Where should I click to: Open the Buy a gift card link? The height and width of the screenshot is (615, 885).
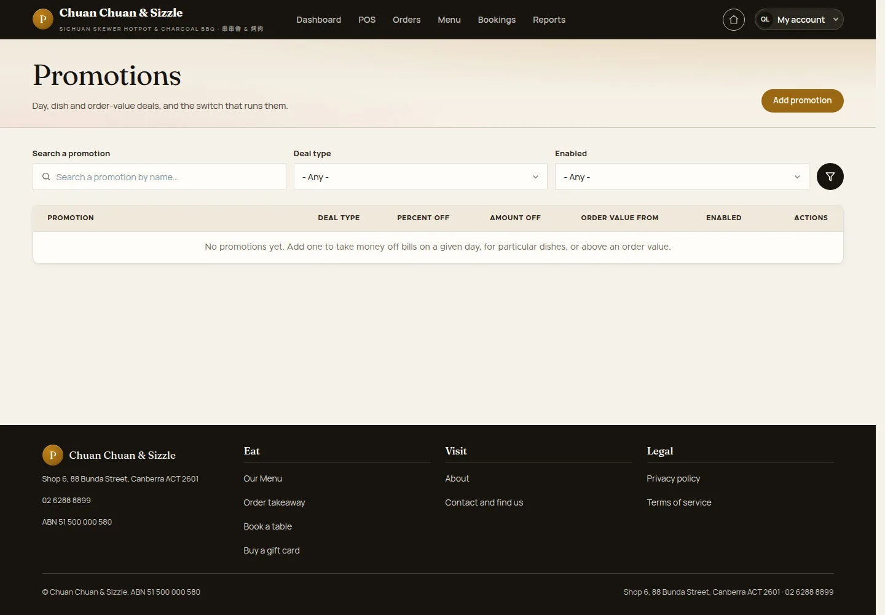click(272, 550)
